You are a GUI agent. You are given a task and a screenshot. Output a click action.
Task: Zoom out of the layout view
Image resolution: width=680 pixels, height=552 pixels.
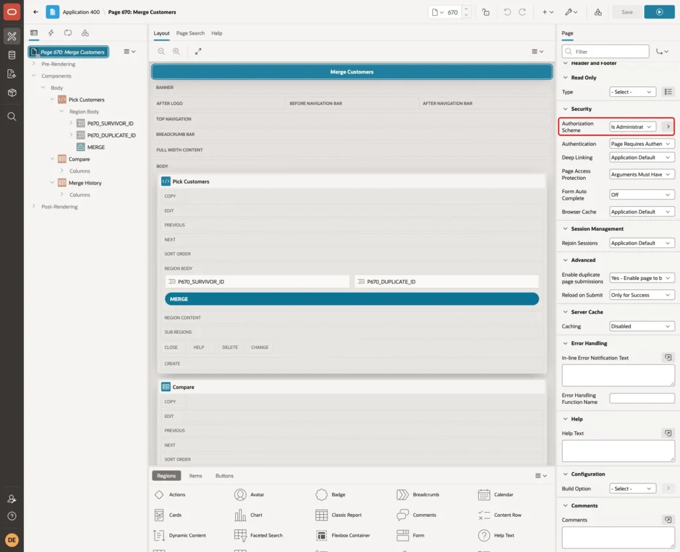pyautogui.click(x=161, y=51)
